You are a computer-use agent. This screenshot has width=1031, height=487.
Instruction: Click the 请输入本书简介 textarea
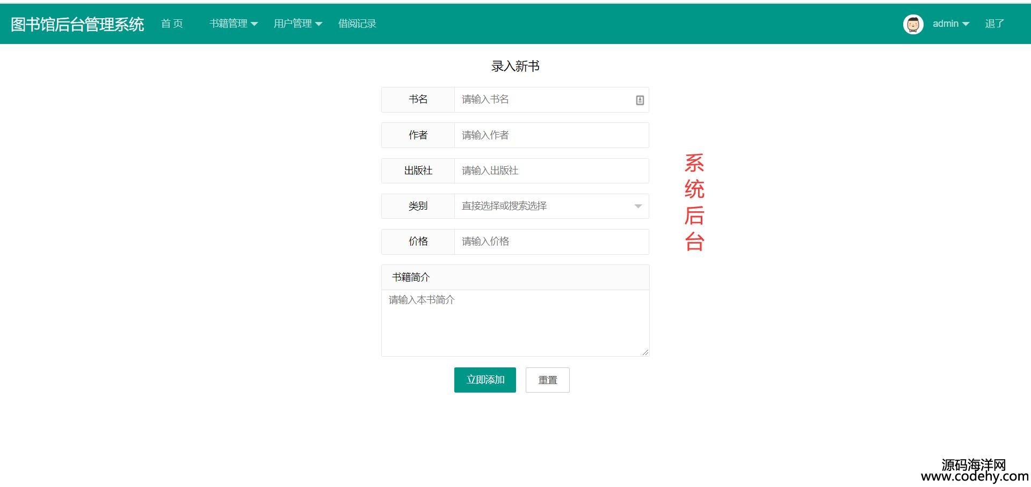(515, 323)
